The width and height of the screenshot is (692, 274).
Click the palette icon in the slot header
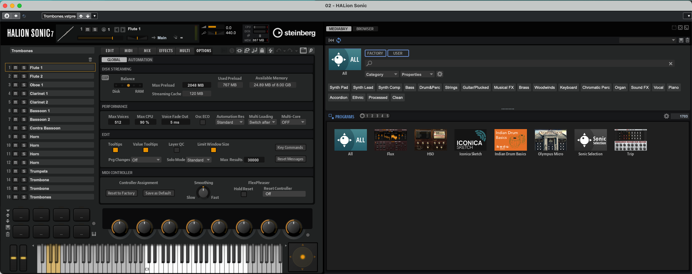pos(104,29)
